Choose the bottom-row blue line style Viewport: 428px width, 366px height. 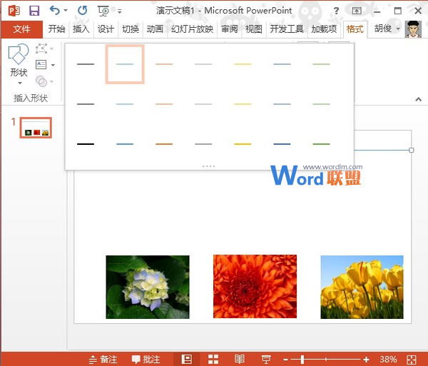pyautogui.click(x=125, y=144)
